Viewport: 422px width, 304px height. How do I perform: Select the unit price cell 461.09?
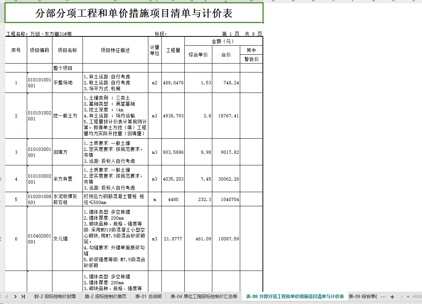pyautogui.click(x=198, y=239)
